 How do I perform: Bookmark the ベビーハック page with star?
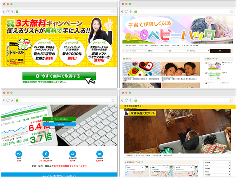231,11
